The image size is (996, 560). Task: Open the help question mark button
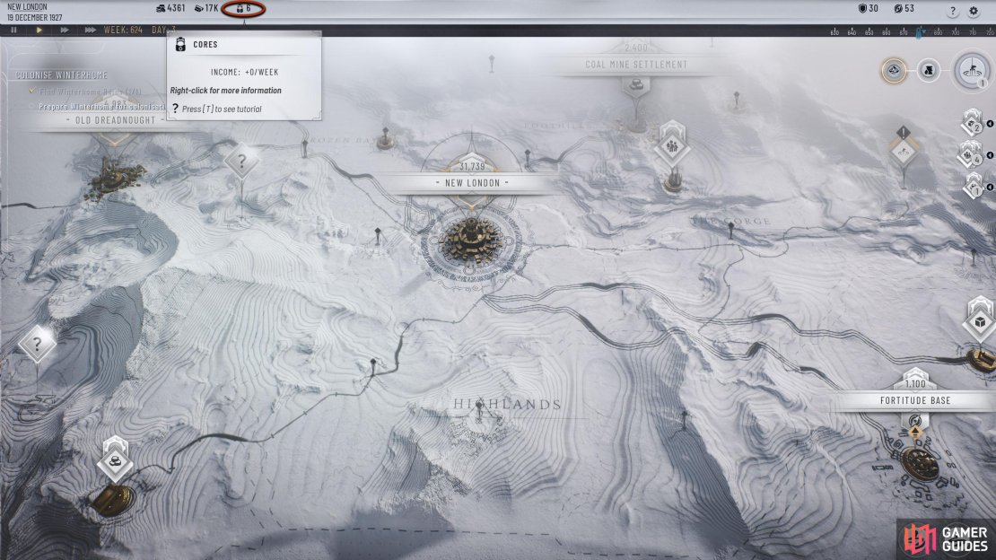(x=952, y=11)
